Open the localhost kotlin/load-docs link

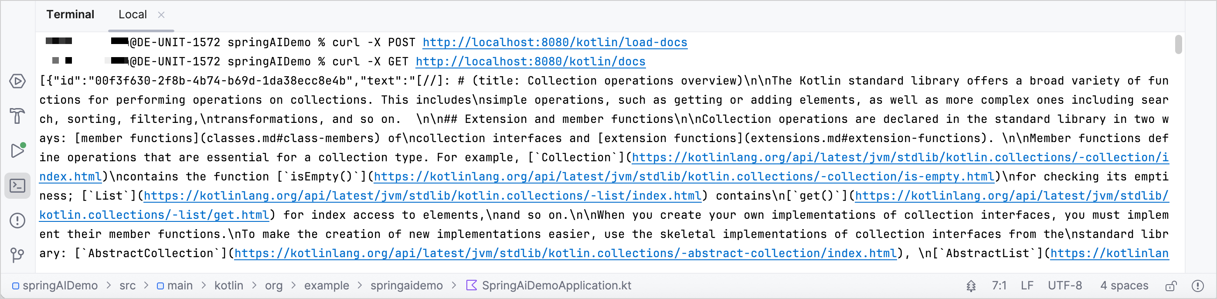tap(554, 43)
